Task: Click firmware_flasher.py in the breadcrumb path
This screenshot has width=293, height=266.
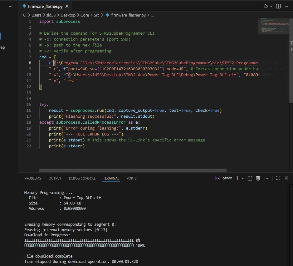Action: (x=128, y=15)
